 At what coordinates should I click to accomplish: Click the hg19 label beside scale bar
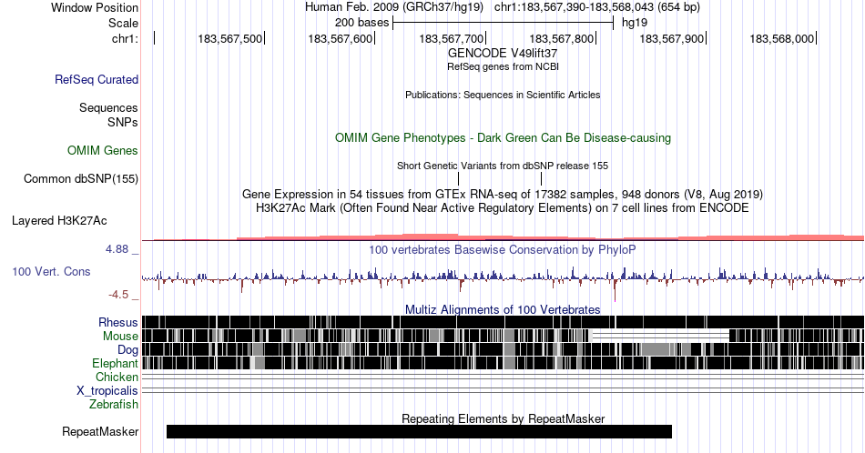pos(635,23)
